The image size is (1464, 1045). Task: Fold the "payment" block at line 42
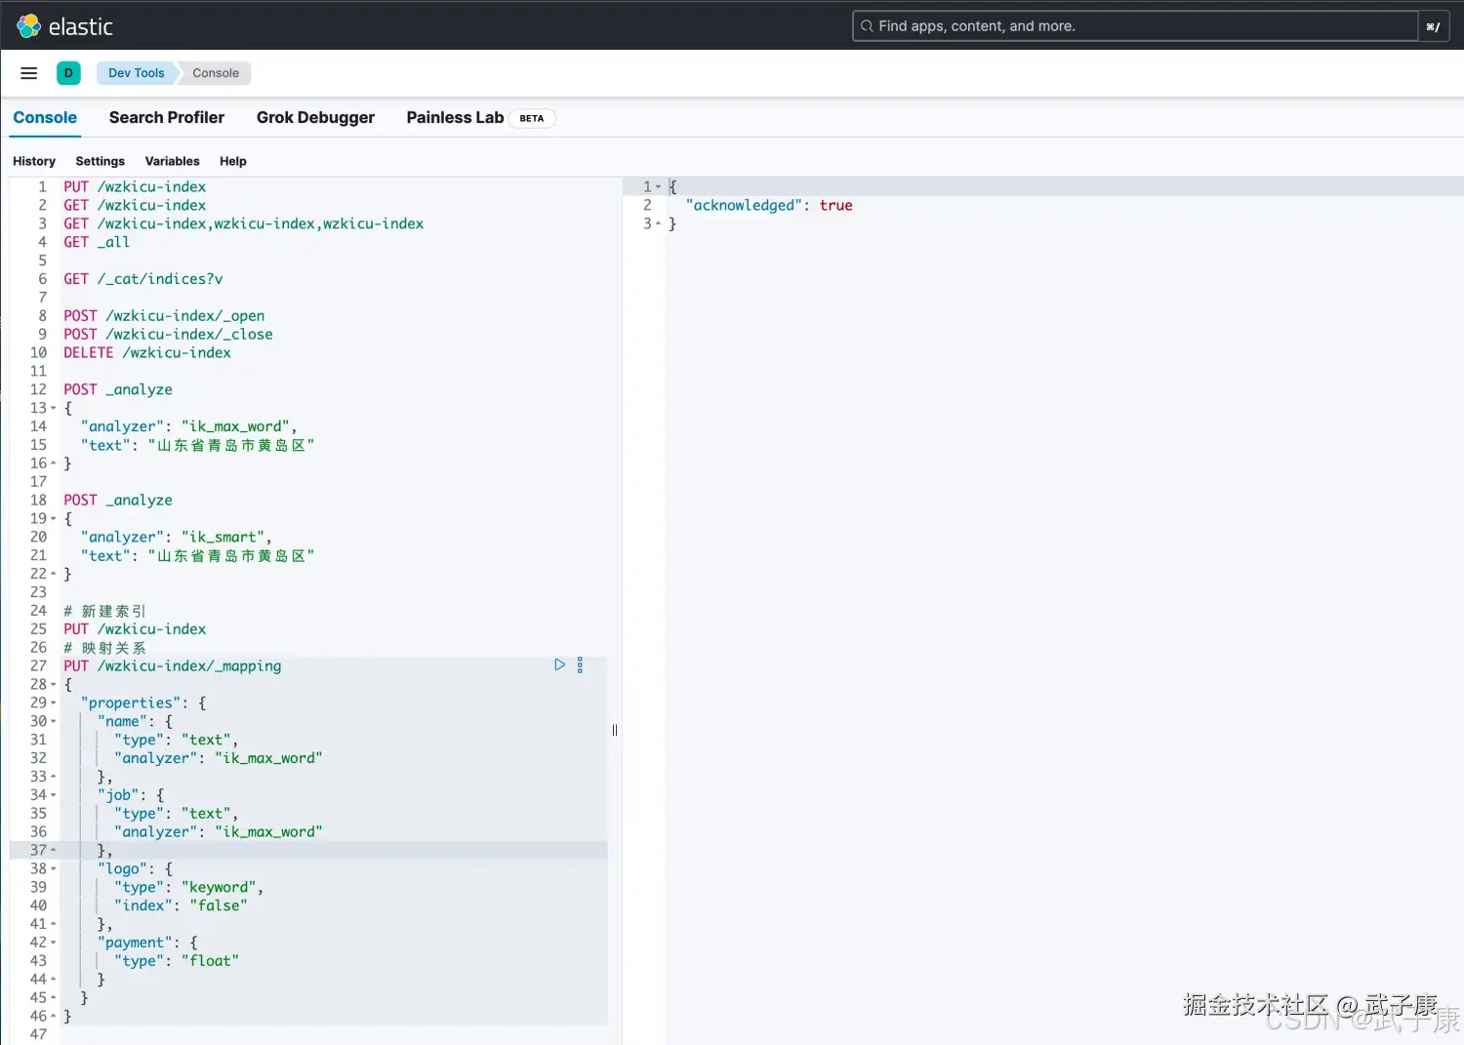(x=54, y=943)
